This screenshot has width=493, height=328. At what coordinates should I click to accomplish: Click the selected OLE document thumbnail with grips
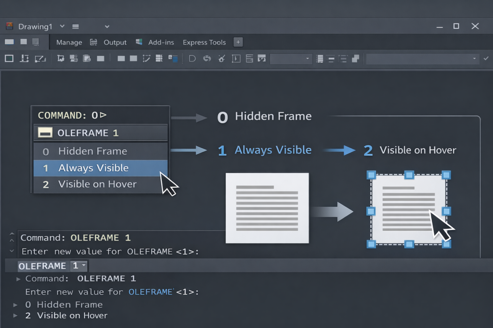pos(408,209)
